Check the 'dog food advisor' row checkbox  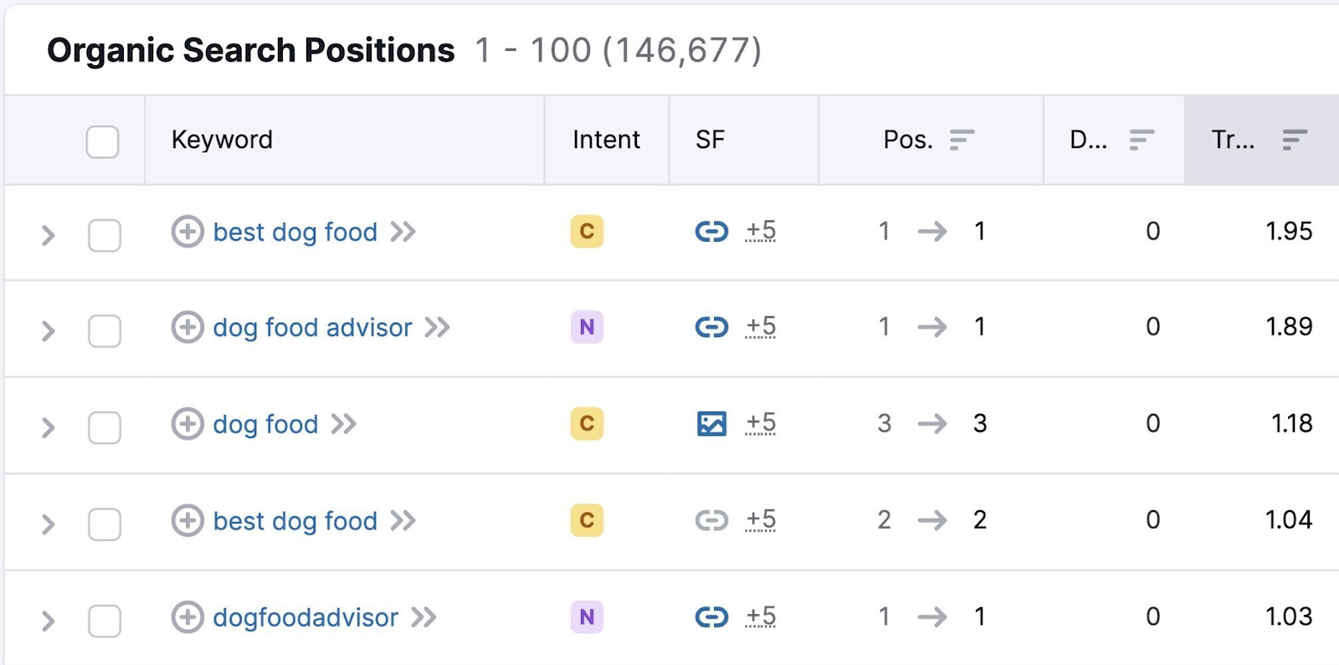[105, 331]
